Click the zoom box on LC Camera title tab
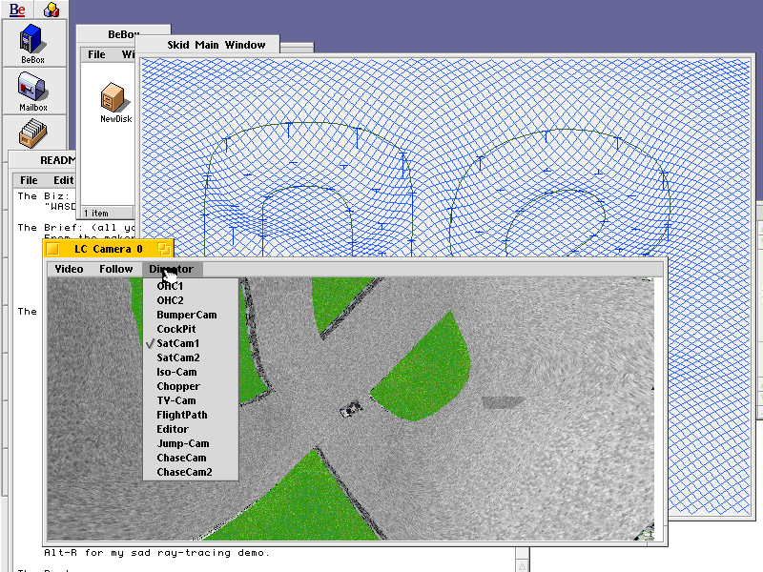The width and height of the screenshot is (763, 572). click(x=164, y=249)
